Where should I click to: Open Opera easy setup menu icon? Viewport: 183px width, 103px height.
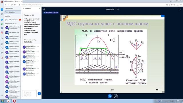click(181, 5)
